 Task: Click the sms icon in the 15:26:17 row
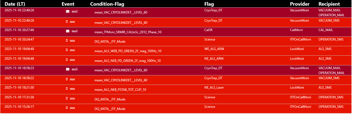pos(67,108)
